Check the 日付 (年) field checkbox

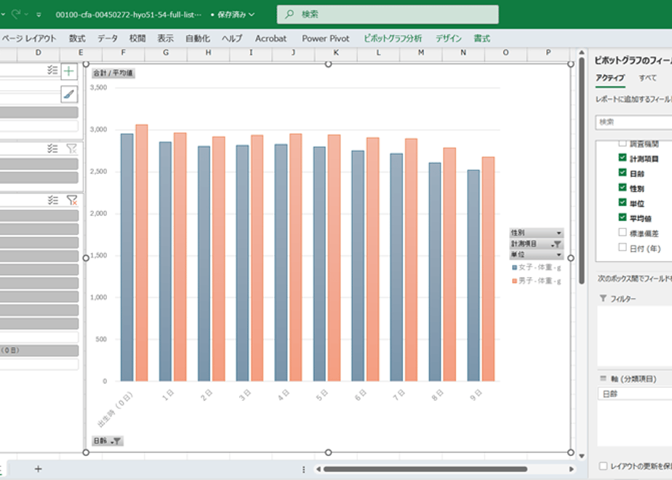[x=623, y=247]
